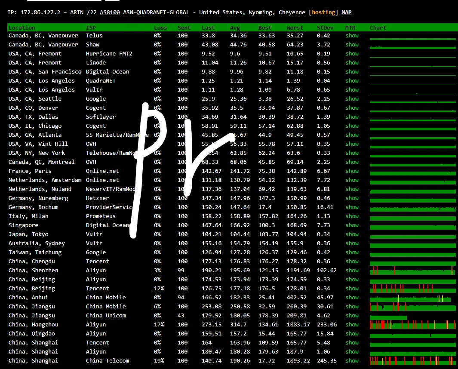458x369 pixels.
Task: Show MTR for Seattle Google row
Action: (x=352, y=99)
